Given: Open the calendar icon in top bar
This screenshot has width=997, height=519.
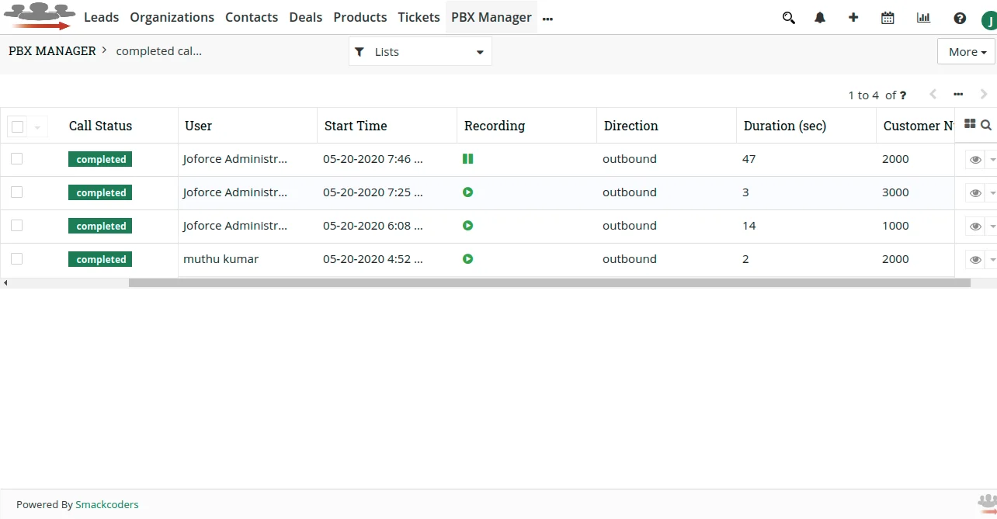Looking at the screenshot, I should pyautogui.click(x=888, y=17).
